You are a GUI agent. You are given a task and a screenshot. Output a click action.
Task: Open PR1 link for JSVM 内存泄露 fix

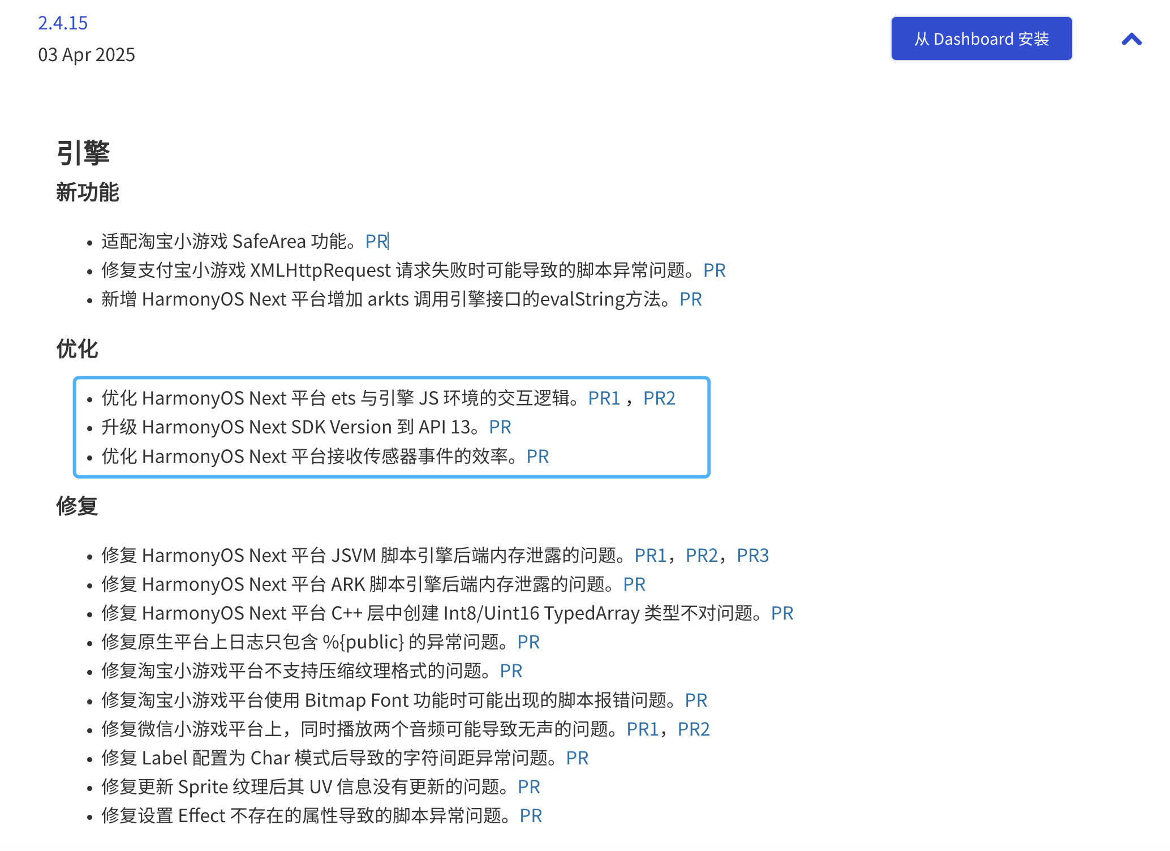coord(651,556)
